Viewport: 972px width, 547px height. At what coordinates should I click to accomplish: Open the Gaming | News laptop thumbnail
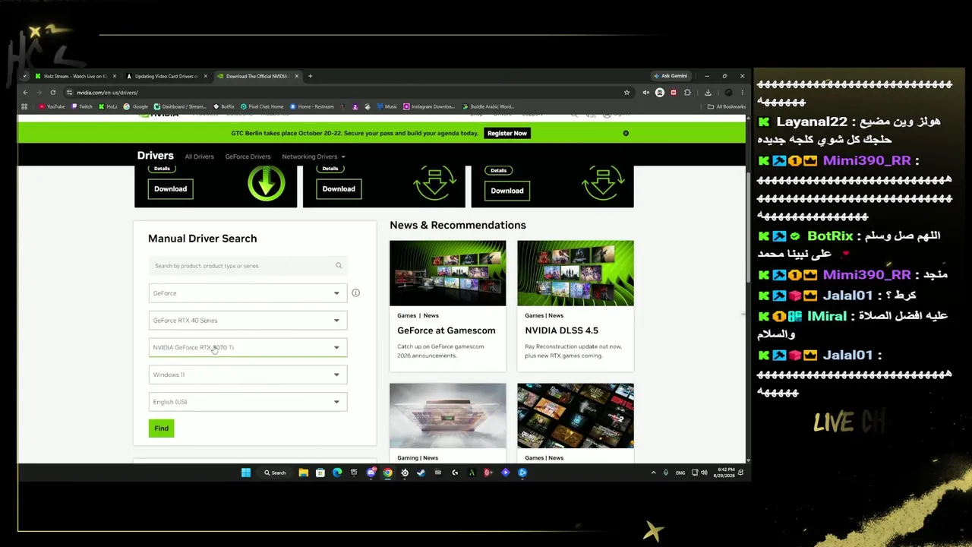click(447, 416)
